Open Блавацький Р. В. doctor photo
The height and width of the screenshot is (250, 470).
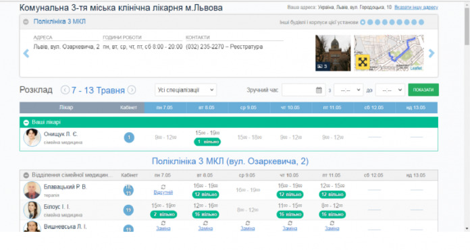point(32,190)
